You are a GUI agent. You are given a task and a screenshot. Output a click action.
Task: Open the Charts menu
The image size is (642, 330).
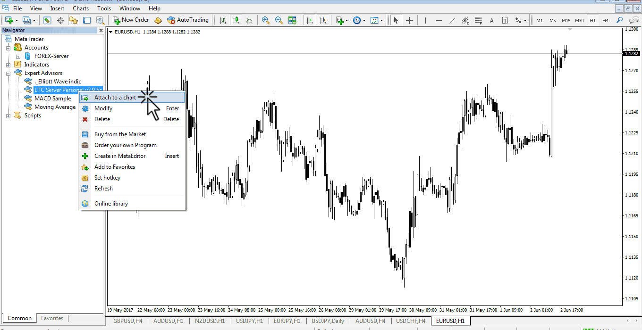81,8
